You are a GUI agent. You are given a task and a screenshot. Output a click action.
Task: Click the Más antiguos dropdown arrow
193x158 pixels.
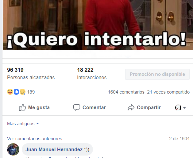38,123
